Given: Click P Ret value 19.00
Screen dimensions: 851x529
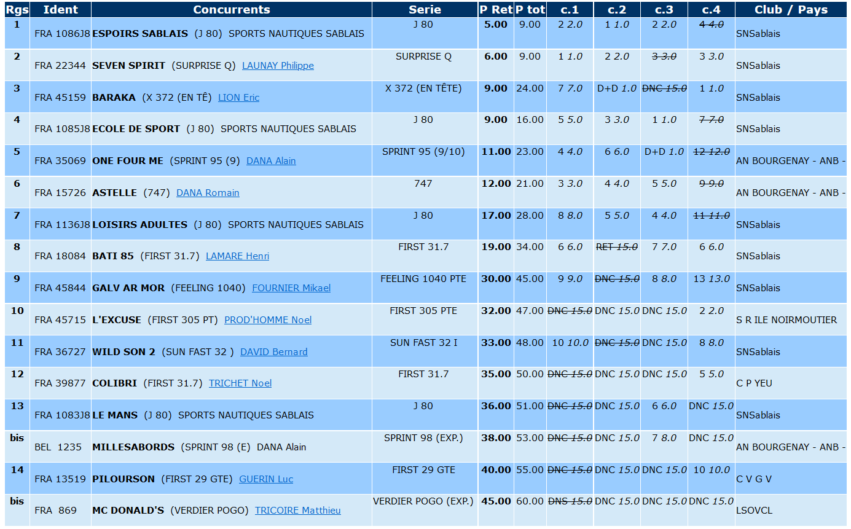Looking at the screenshot, I should (496, 247).
